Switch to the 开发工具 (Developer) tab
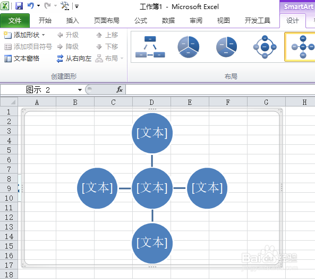Viewport: 315px width, 279px height. tap(257, 21)
